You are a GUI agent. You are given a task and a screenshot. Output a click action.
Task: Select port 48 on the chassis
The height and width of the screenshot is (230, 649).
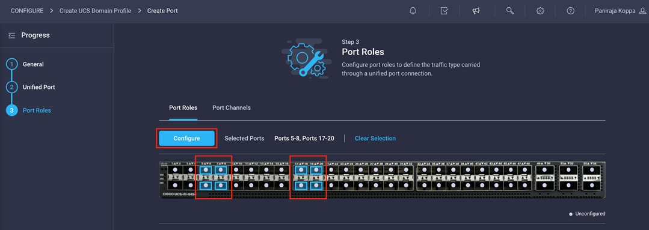(x=525, y=185)
